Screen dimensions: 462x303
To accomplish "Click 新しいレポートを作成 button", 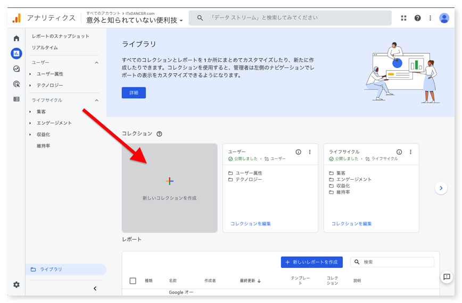I will point(311,262).
